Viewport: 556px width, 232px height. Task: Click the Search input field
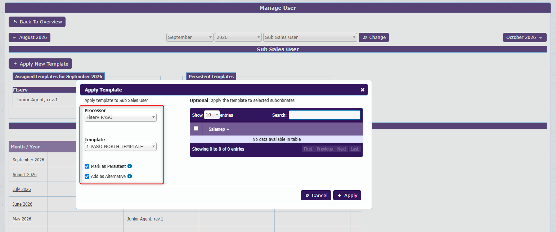324,115
